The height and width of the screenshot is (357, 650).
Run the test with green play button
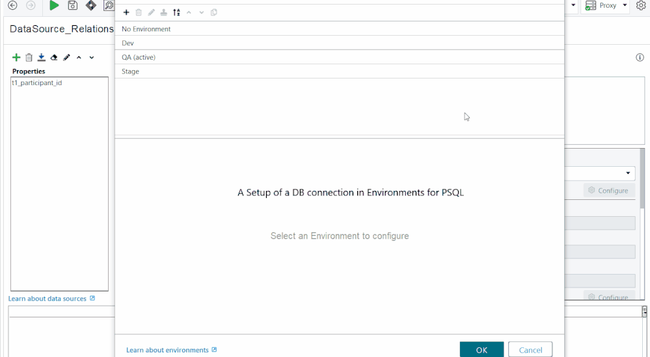coord(54,5)
